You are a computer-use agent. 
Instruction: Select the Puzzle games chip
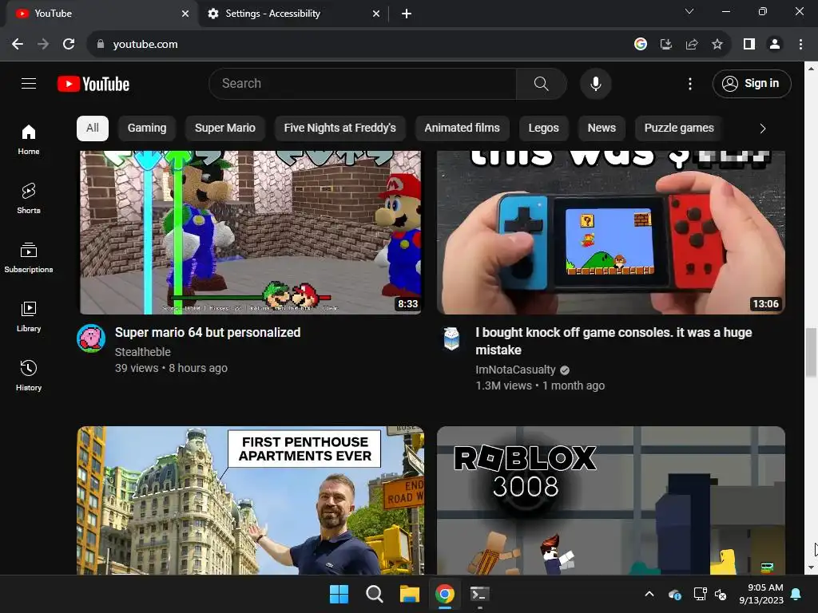click(x=679, y=129)
